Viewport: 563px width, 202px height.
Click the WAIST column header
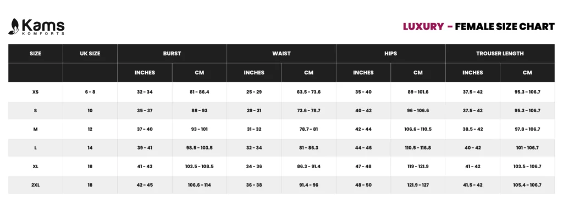pos(281,54)
